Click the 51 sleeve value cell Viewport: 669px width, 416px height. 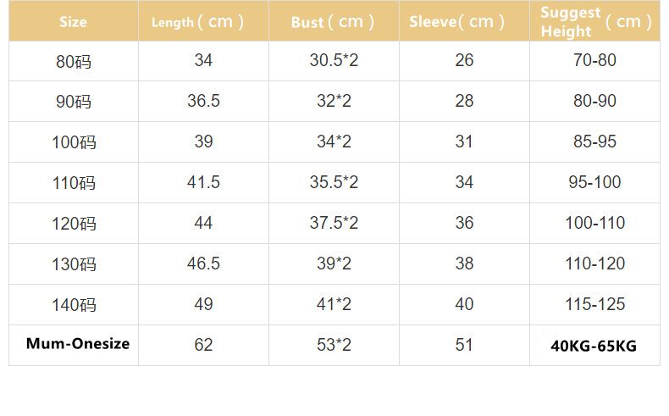464,345
